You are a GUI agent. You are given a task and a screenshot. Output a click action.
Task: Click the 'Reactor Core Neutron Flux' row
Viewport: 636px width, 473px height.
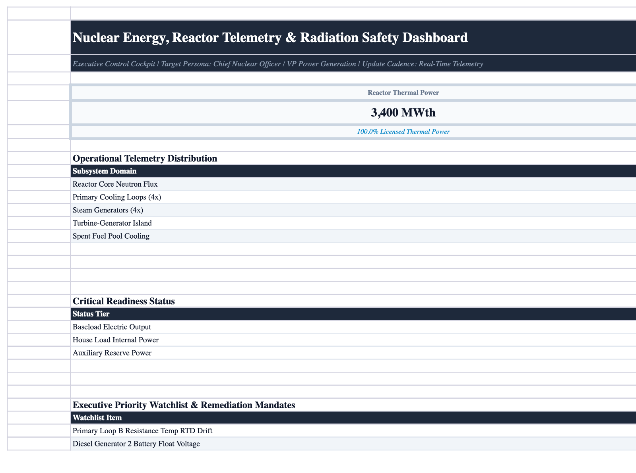tap(353, 184)
